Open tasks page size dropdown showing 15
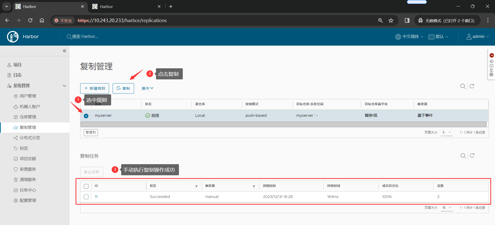This screenshot has height=225, width=495. (447, 208)
